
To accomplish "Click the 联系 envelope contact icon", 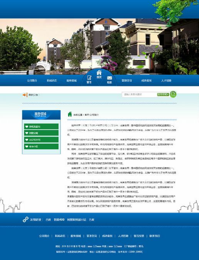I will [x=110, y=78].
